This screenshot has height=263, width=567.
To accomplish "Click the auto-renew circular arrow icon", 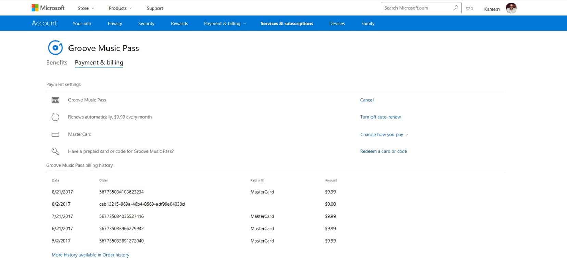I will [55, 117].
